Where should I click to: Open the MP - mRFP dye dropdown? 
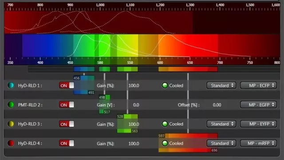[258, 143]
